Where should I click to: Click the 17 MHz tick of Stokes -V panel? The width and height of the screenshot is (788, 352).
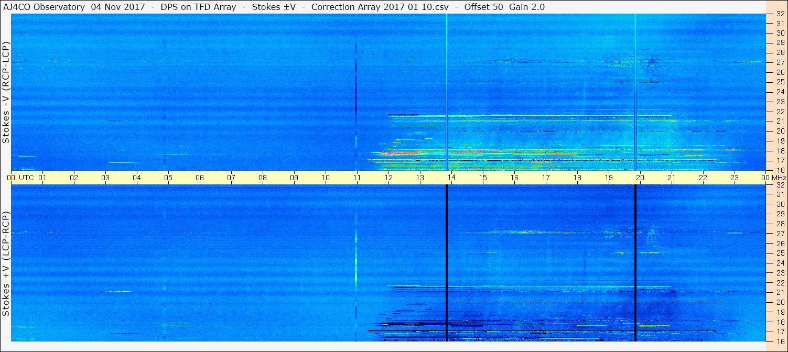(780, 160)
